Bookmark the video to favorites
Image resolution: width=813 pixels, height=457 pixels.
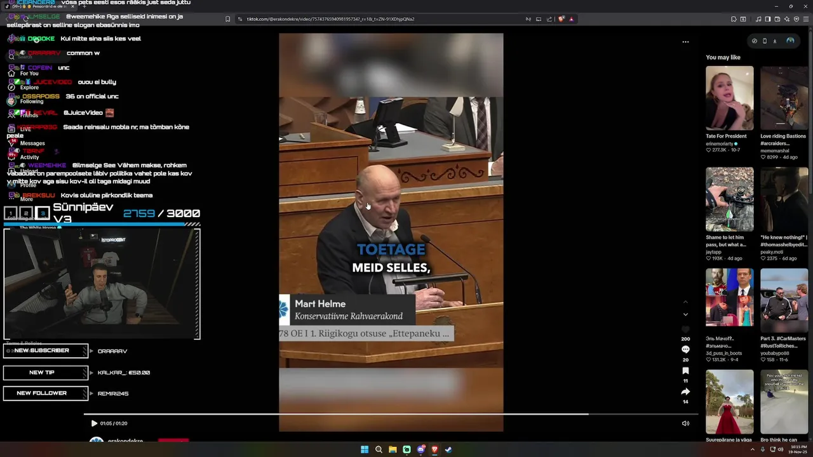(x=685, y=371)
